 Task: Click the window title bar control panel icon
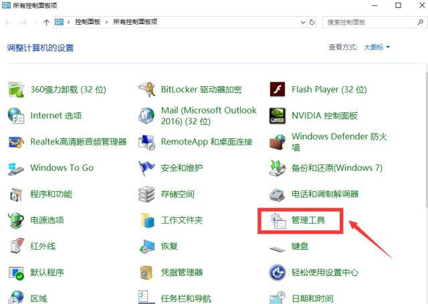(6, 5)
